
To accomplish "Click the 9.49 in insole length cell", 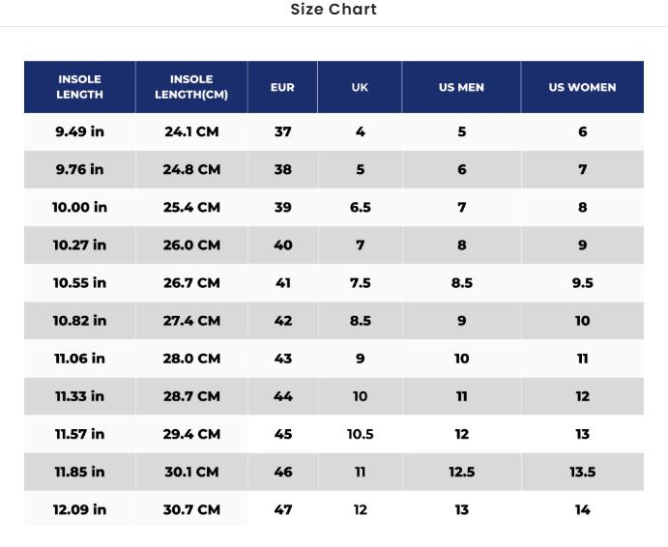I will click(79, 131).
